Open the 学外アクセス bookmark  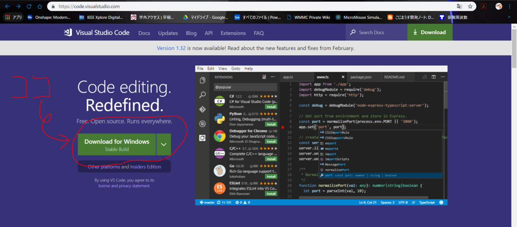click(x=153, y=18)
